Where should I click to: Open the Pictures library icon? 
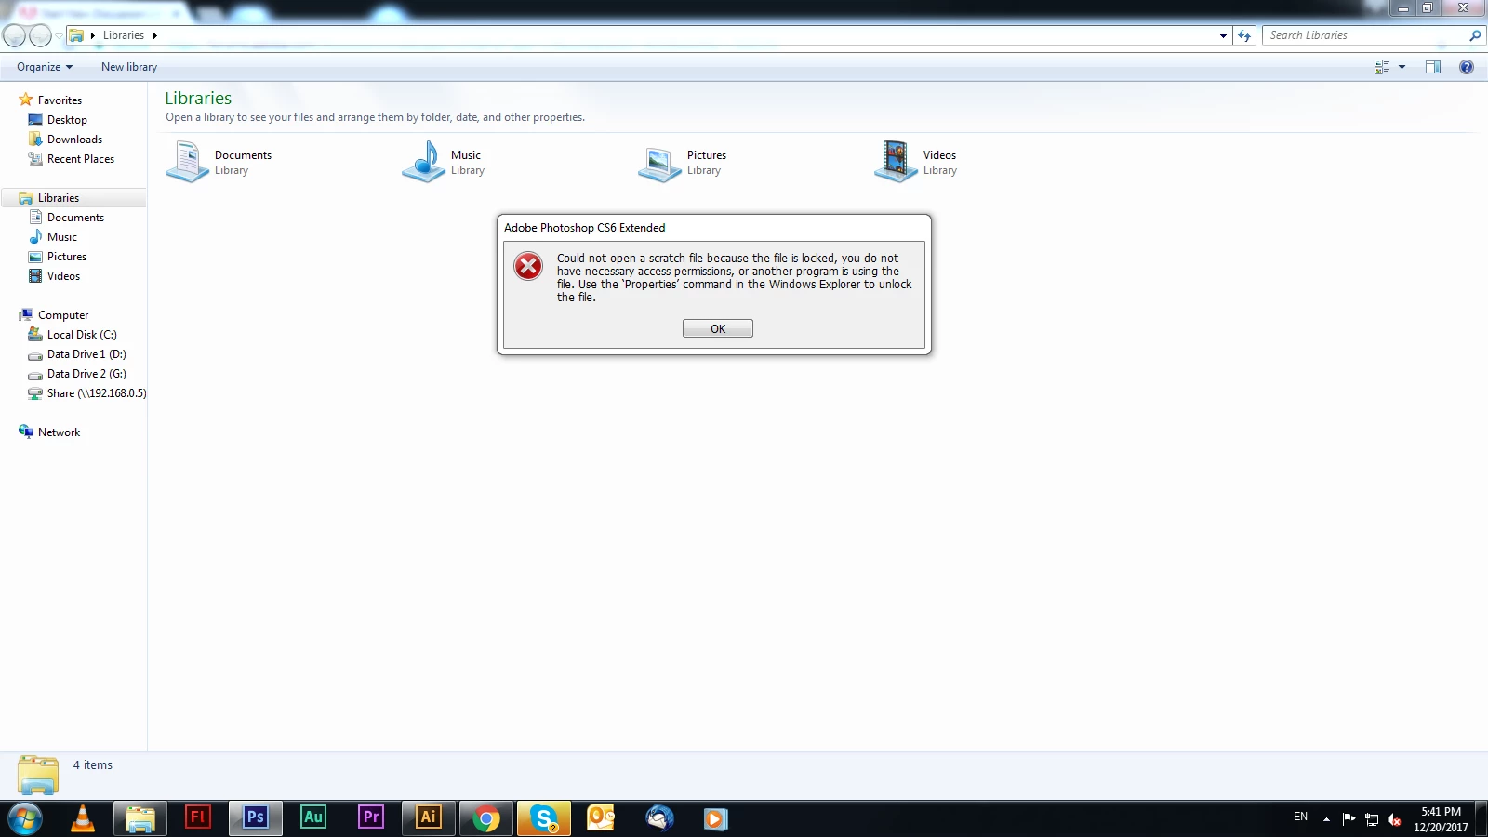[659, 164]
